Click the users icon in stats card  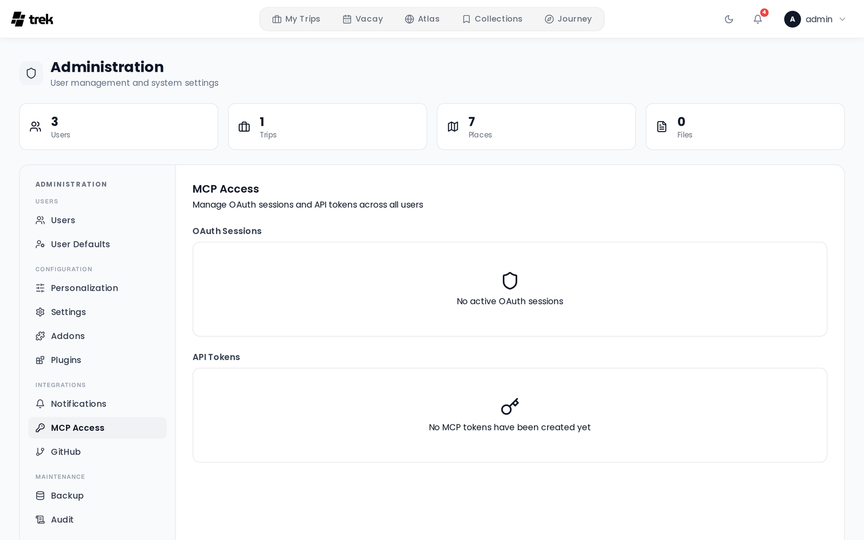pos(36,127)
